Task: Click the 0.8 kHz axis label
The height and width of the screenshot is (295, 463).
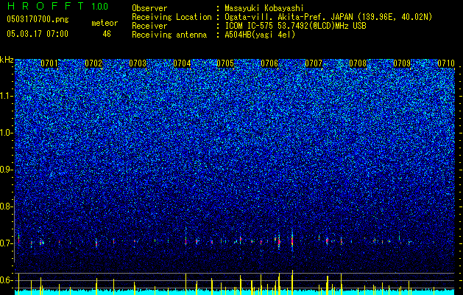Action: click(x=7, y=206)
